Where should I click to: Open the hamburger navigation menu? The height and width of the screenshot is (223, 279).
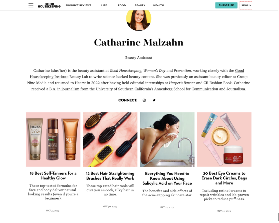[x=31, y=5]
